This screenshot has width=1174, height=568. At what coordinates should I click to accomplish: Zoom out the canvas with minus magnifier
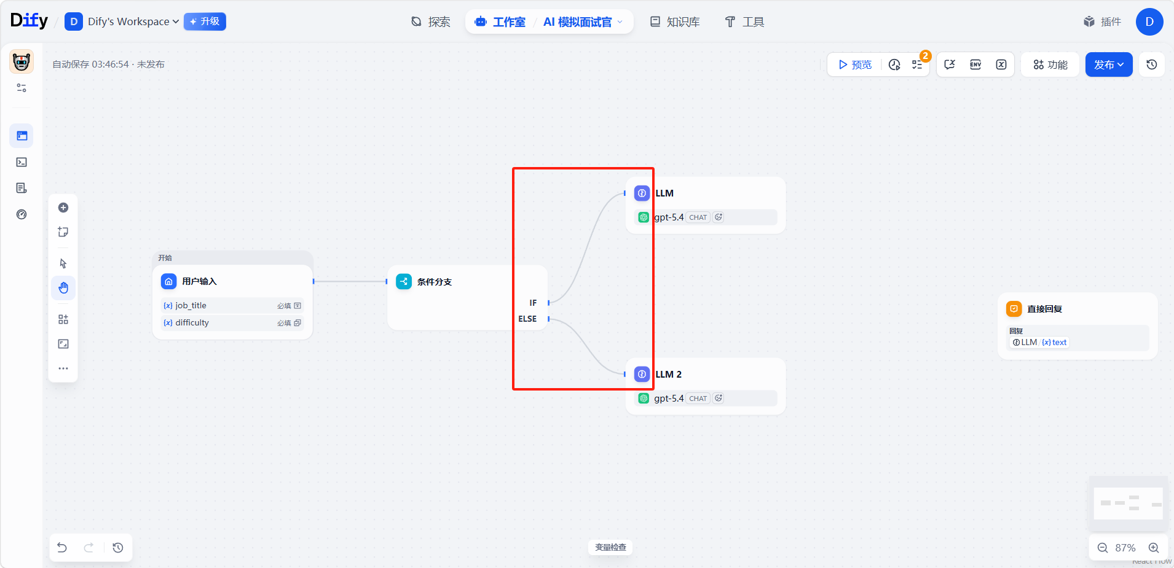(x=1103, y=548)
